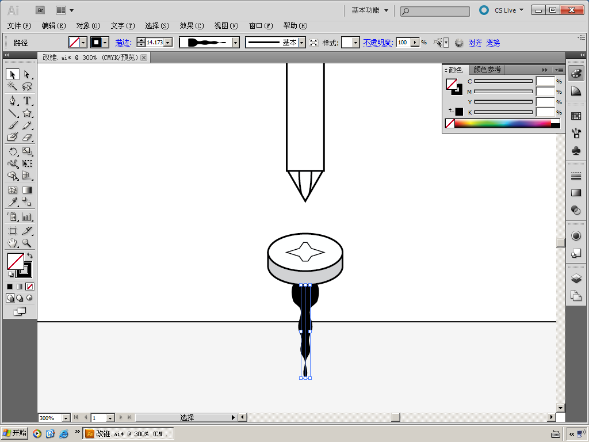Enable Draw Behind mode
Image resolution: width=589 pixels, height=442 pixels.
20,298
